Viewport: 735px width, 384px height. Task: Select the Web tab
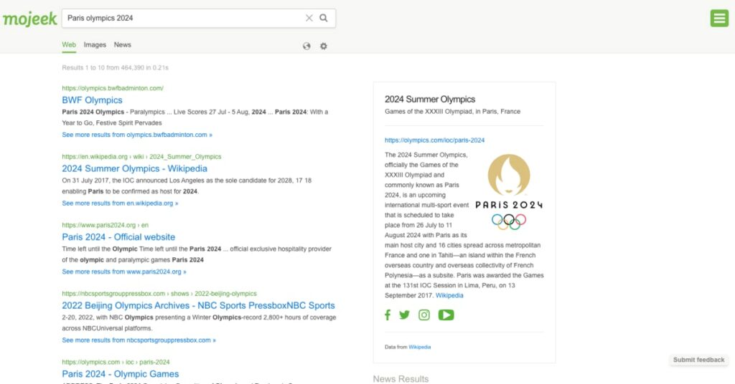69,44
